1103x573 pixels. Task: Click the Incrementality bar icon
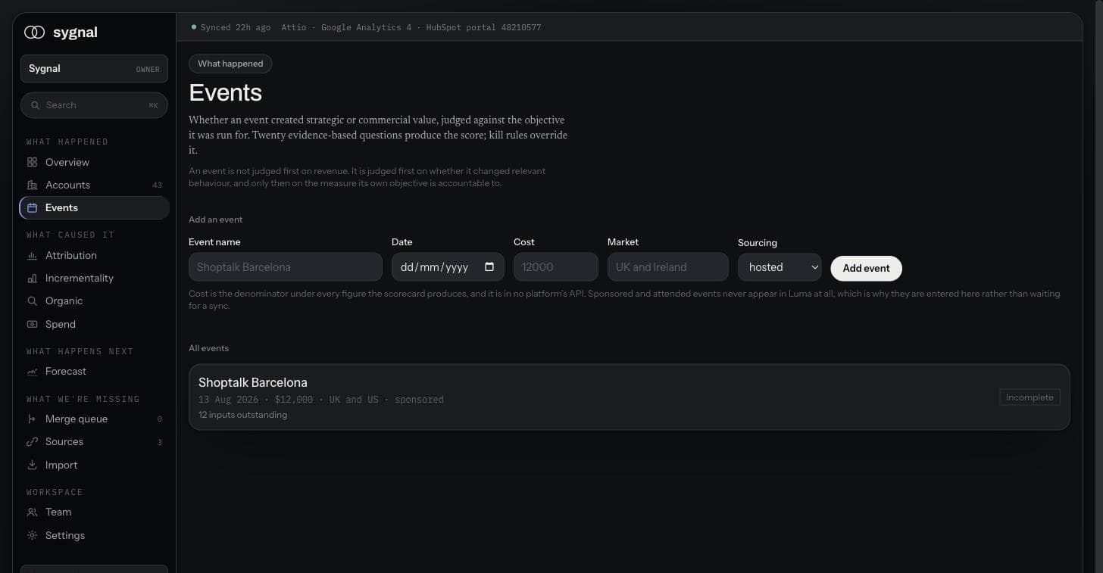click(32, 279)
